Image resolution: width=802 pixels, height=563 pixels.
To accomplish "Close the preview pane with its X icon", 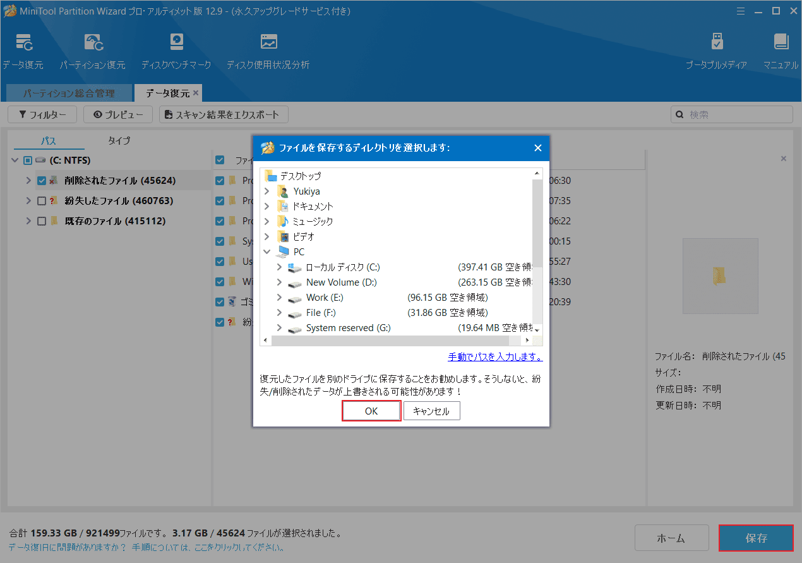I will click(x=784, y=159).
